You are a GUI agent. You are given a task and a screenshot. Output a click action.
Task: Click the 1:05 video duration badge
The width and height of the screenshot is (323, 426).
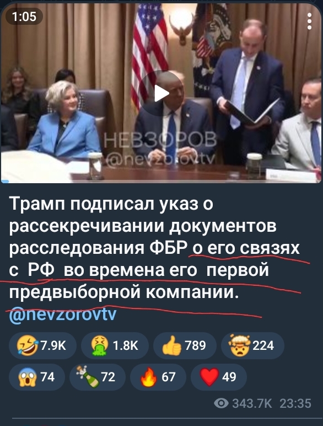[24, 17]
